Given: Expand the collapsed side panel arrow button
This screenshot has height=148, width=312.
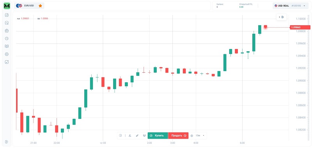Looking at the screenshot, I should 282,17.
